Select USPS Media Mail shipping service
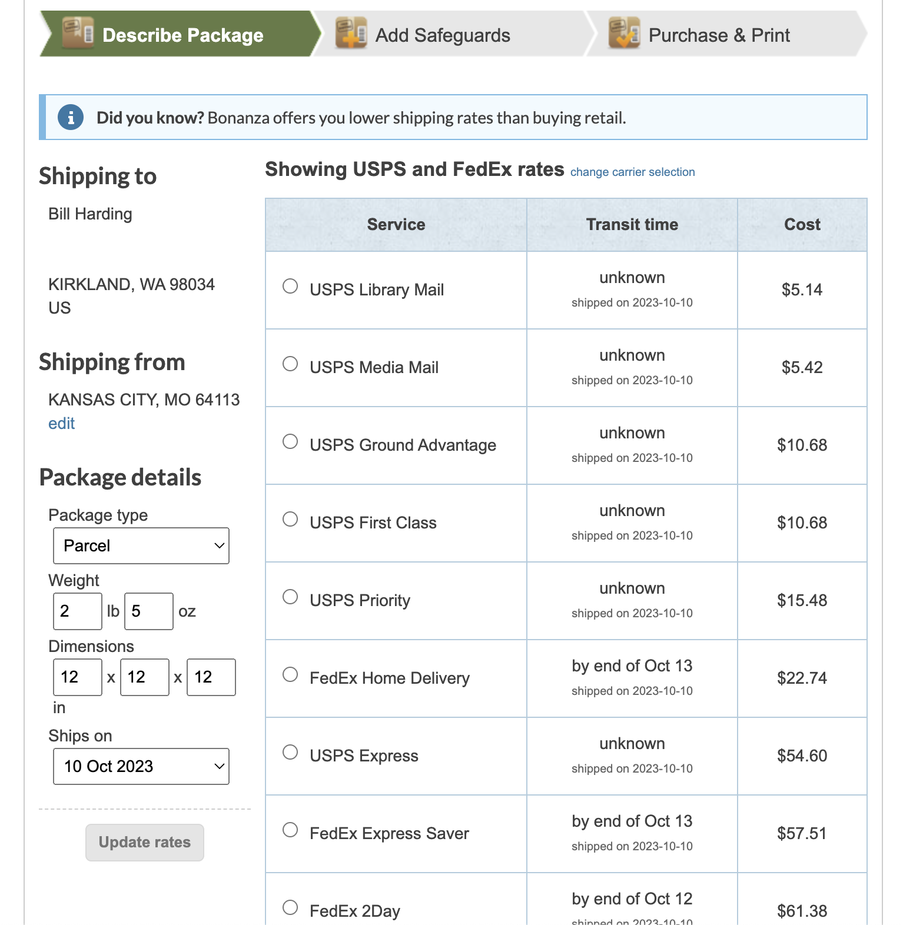The image size is (903, 925). pos(290,364)
